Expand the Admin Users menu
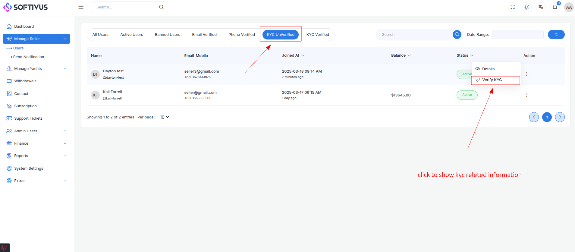575x252 pixels. pos(36,131)
